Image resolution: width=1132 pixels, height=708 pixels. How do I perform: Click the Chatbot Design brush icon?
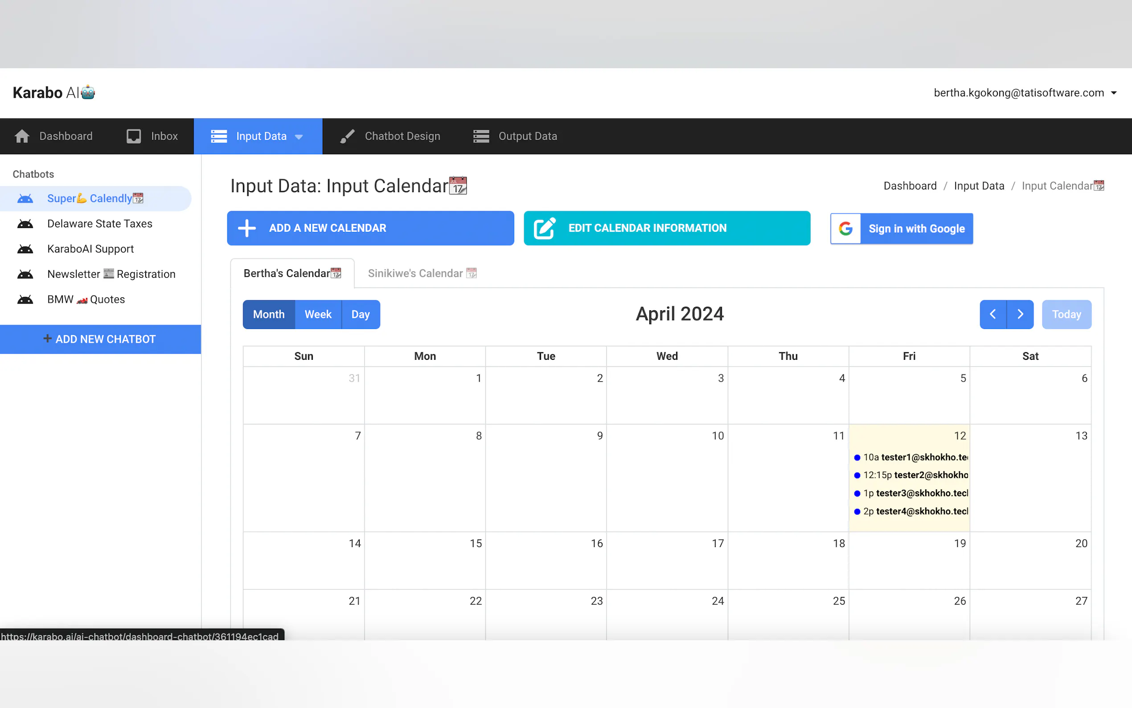coord(347,136)
